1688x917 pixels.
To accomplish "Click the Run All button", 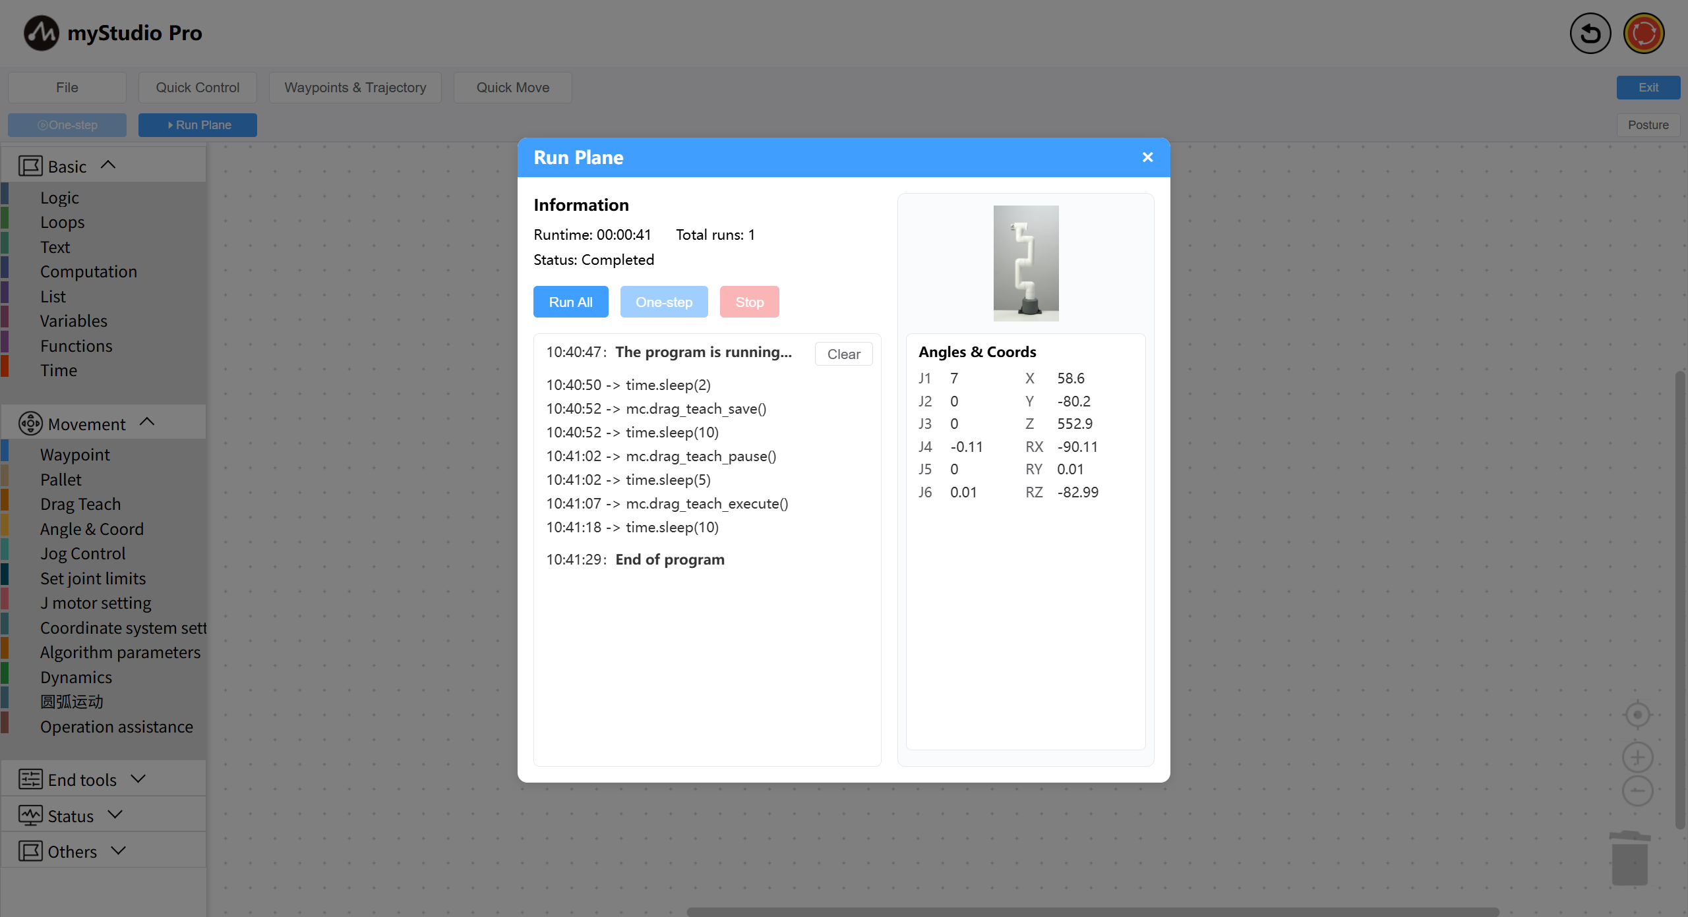I will point(570,302).
